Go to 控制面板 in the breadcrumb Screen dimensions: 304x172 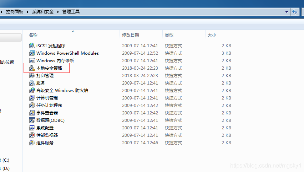(15, 12)
